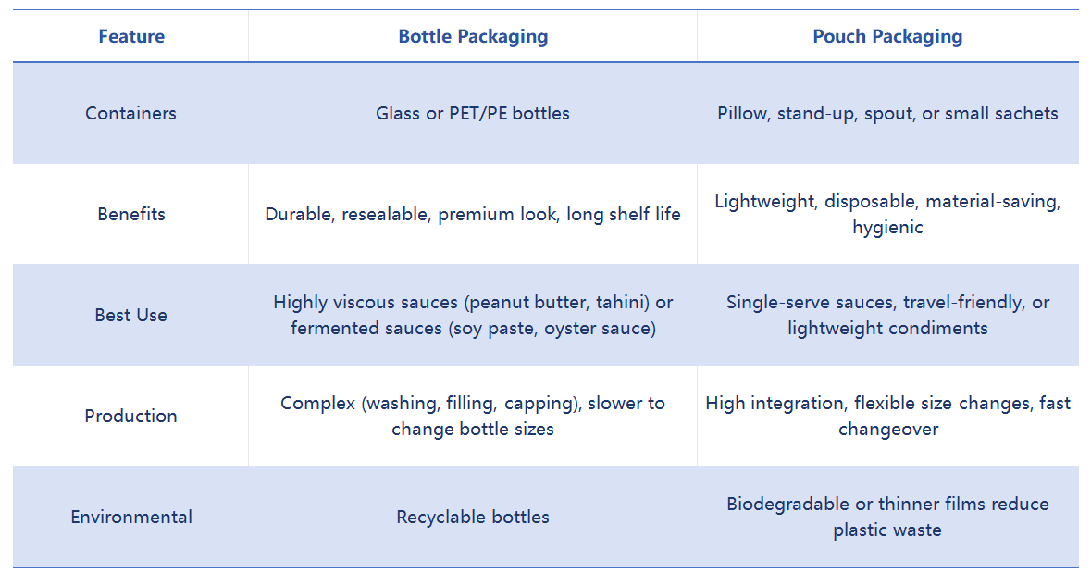Select the Production row label
This screenshot has height=574, width=1091.
pos(130,417)
